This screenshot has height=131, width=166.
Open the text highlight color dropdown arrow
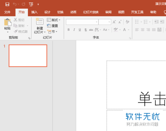point(120,30)
